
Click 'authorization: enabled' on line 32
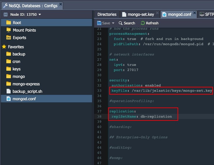136,85
